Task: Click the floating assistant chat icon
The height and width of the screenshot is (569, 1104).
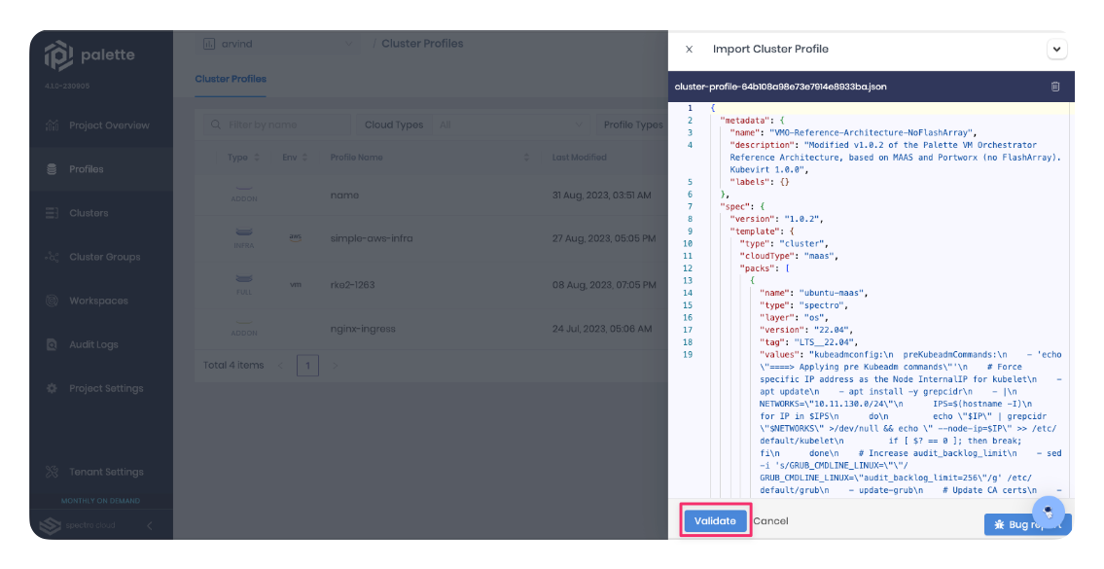Action: tap(1048, 512)
